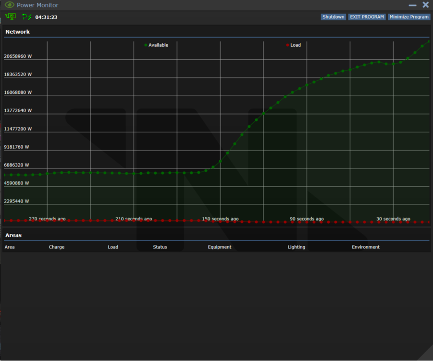The width and height of the screenshot is (433, 361).
Task: Click the green Available legend dot
Action: tap(146, 45)
